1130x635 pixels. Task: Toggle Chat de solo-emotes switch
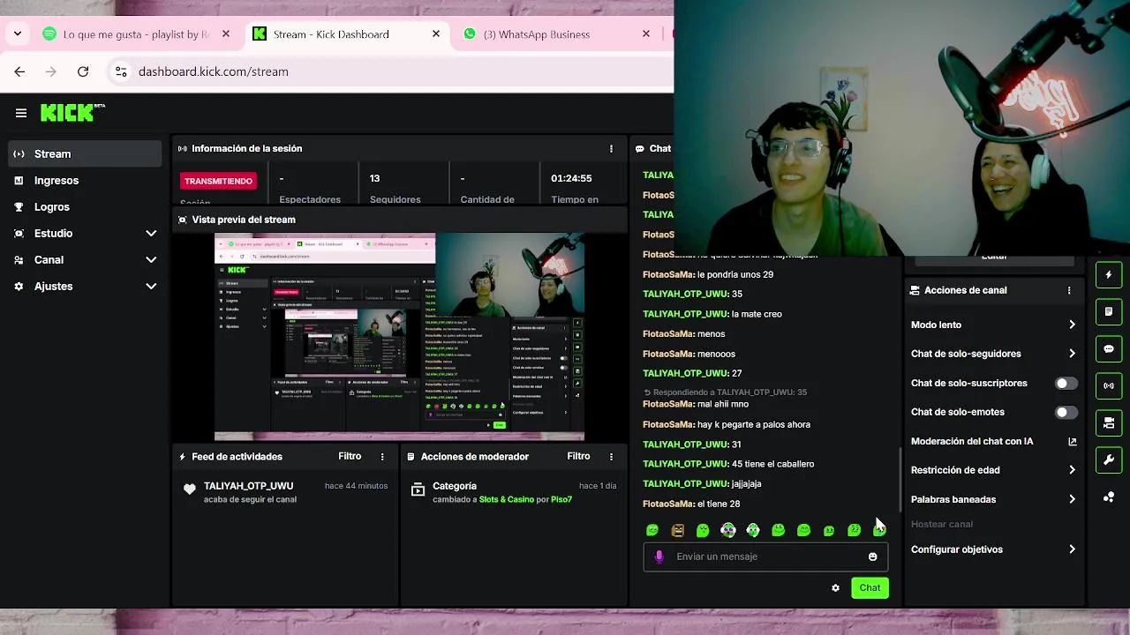[1066, 413]
